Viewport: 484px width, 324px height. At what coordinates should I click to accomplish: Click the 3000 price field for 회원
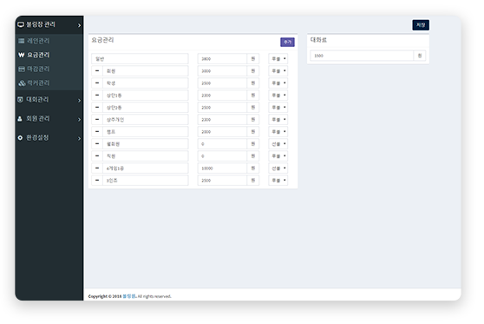pos(222,71)
